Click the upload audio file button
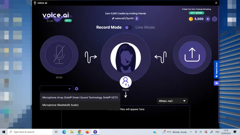 [x=192, y=55]
